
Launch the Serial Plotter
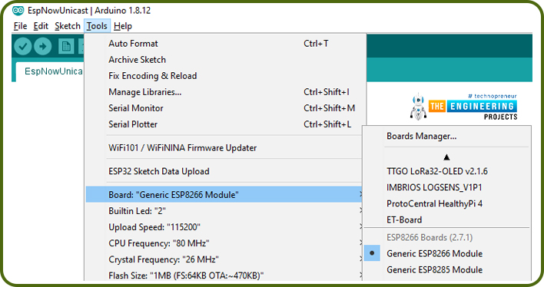pyautogui.click(x=226, y=124)
